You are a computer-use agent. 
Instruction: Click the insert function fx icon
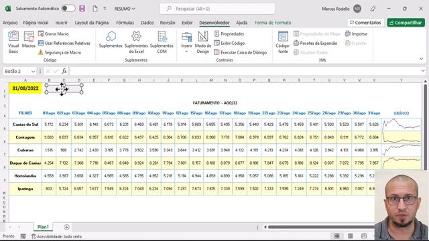[64, 72]
